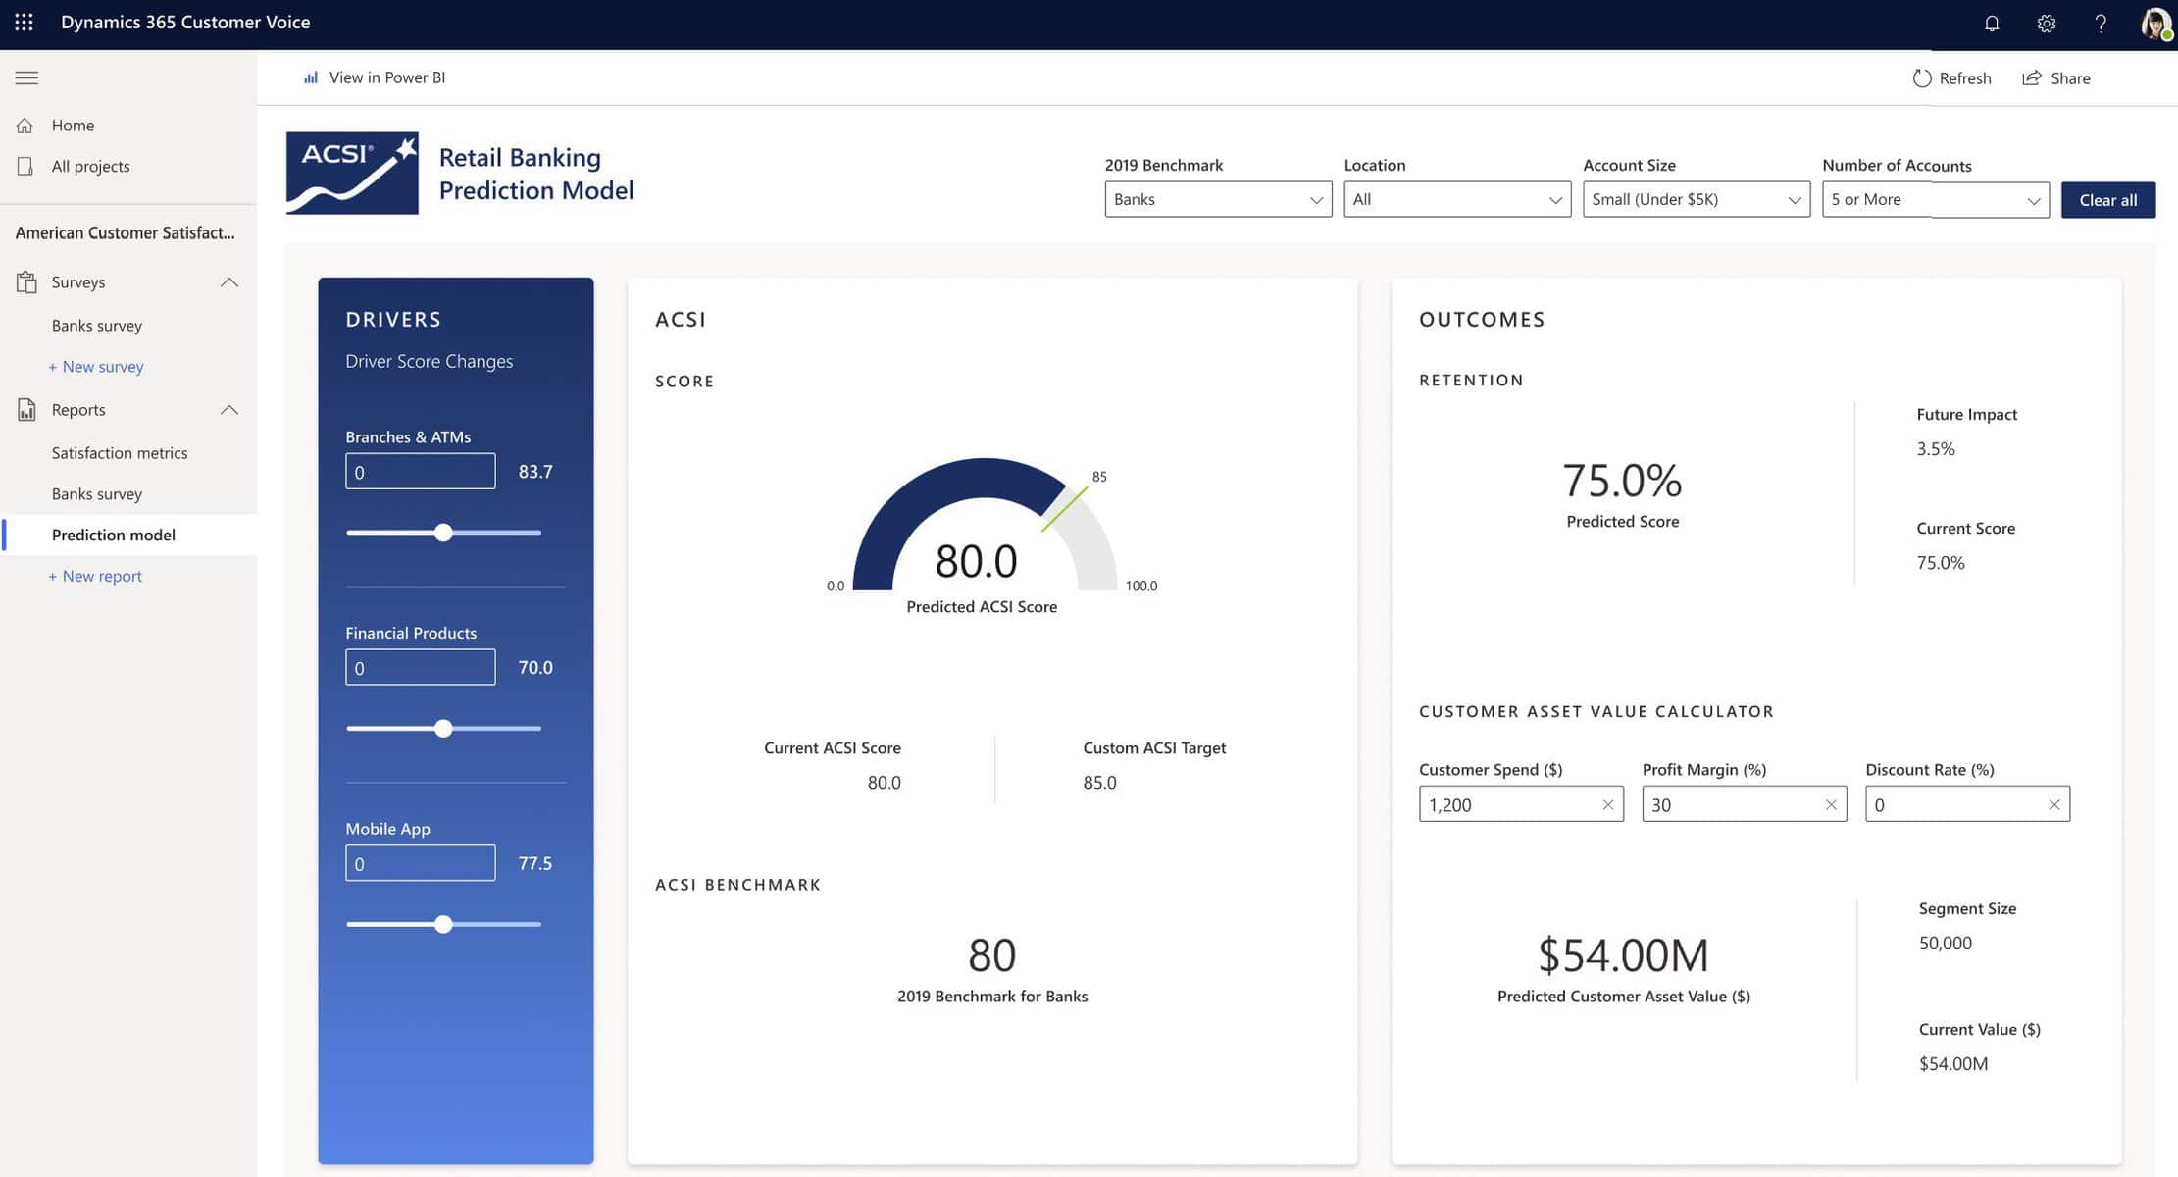Click the Share button label
The height and width of the screenshot is (1177, 2178).
click(x=2070, y=78)
